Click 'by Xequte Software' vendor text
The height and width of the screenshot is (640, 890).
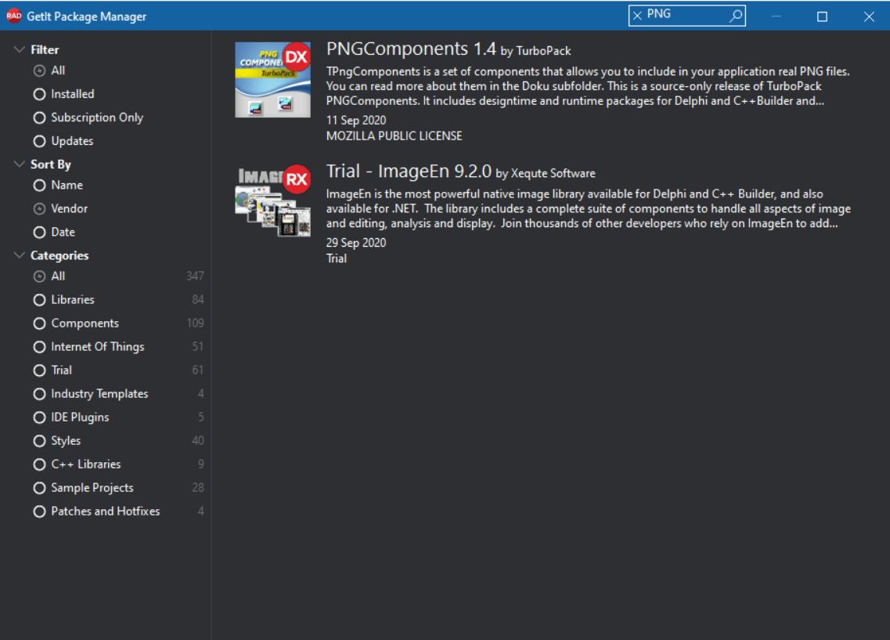tap(546, 173)
